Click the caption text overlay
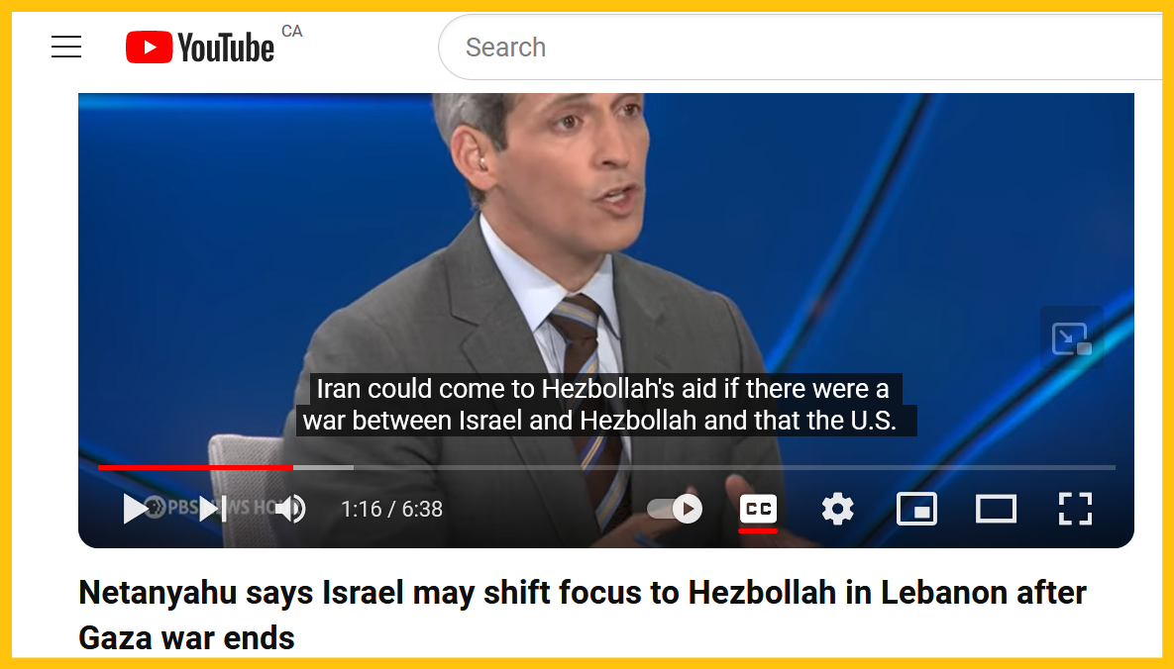The height and width of the screenshot is (669, 1174). point(605,405)
